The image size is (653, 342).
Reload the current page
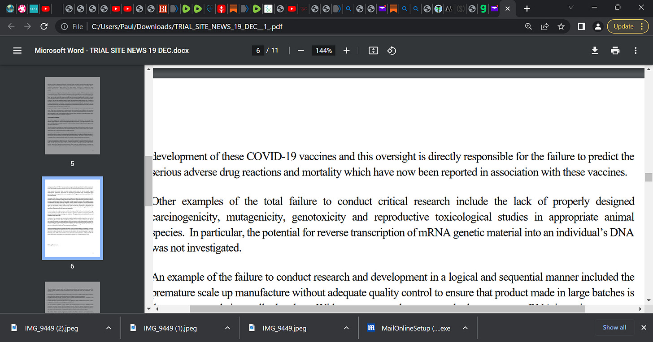(x=44, y=26)
